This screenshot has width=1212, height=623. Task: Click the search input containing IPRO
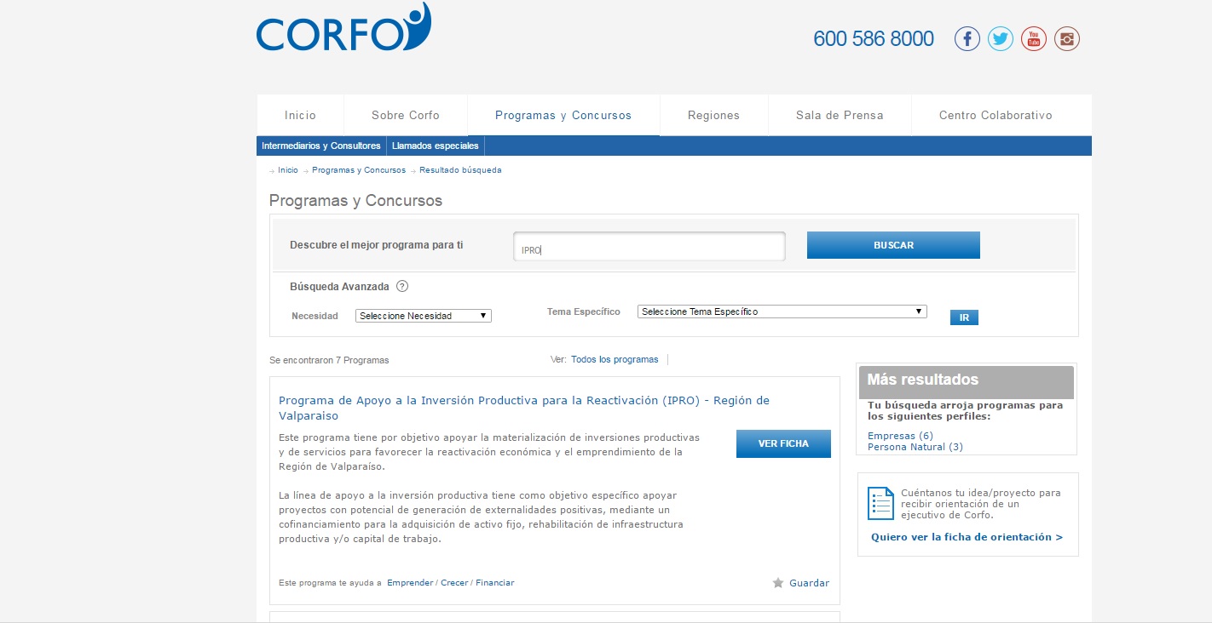pos(649,247)
